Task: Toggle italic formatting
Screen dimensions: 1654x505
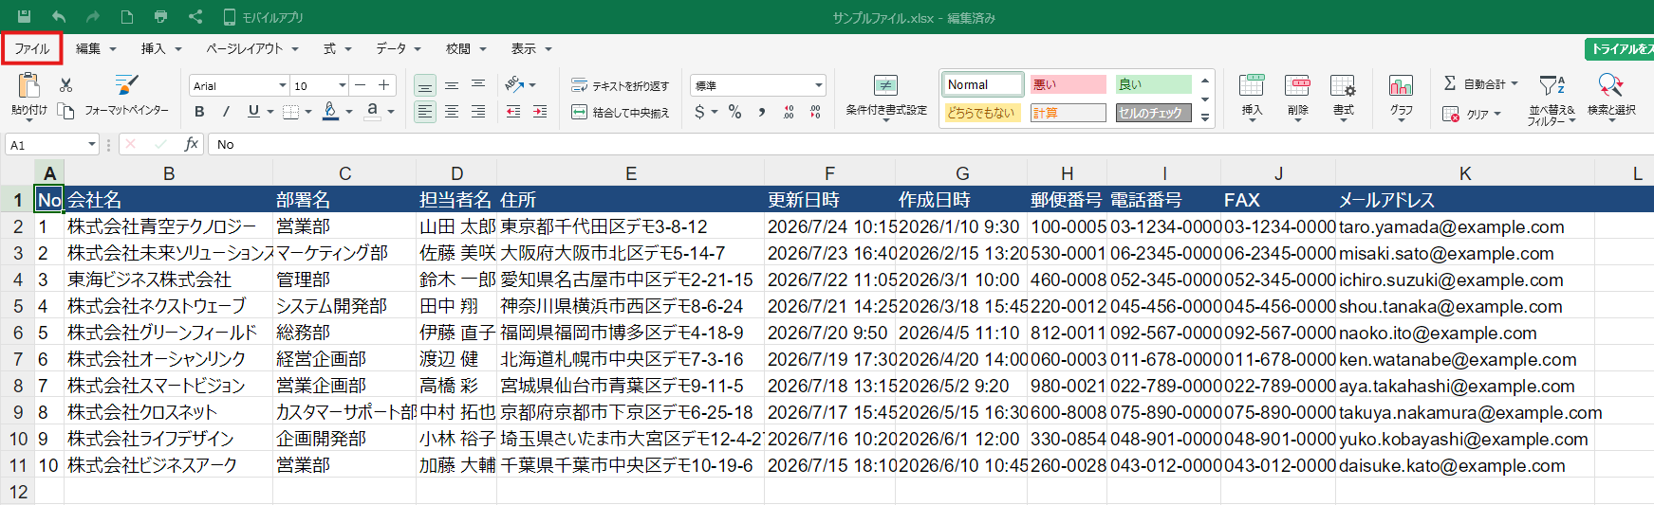Action: (226, 112)
